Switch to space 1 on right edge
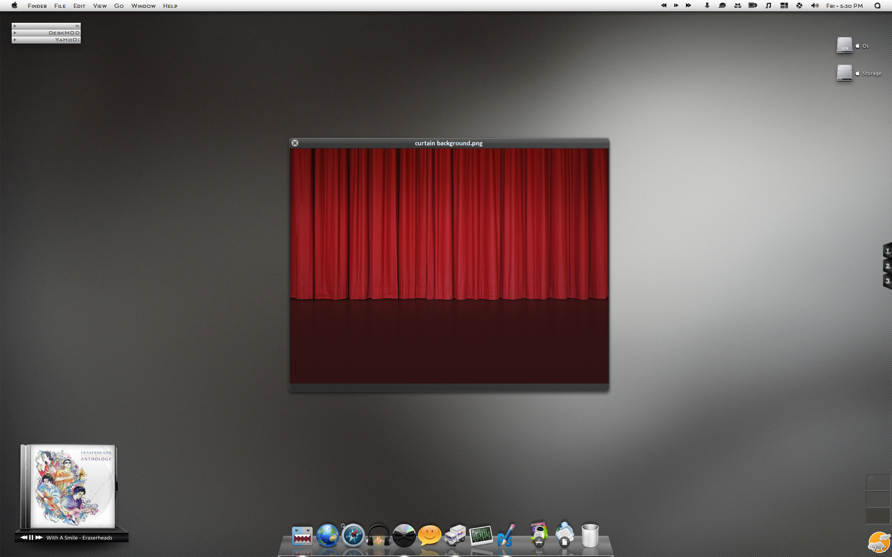Viewport: 892px width, 557px height. click(x=887, y=250)
